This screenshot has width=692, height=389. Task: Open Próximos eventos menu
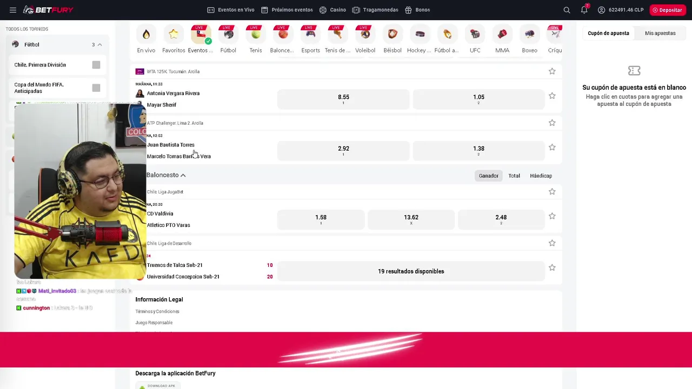287,10
